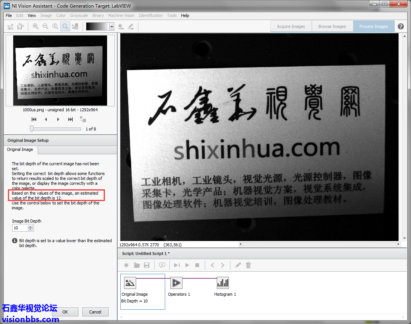Click the script comment bubble icon
411x324 pixels.
pyautogui.click(x=162, y=265)
